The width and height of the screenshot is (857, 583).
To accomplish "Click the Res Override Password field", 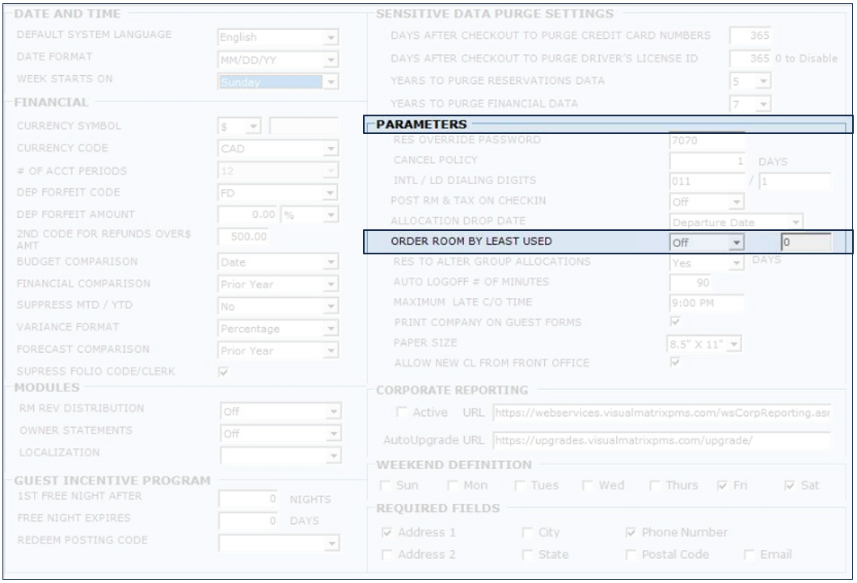I will point(706,141).
